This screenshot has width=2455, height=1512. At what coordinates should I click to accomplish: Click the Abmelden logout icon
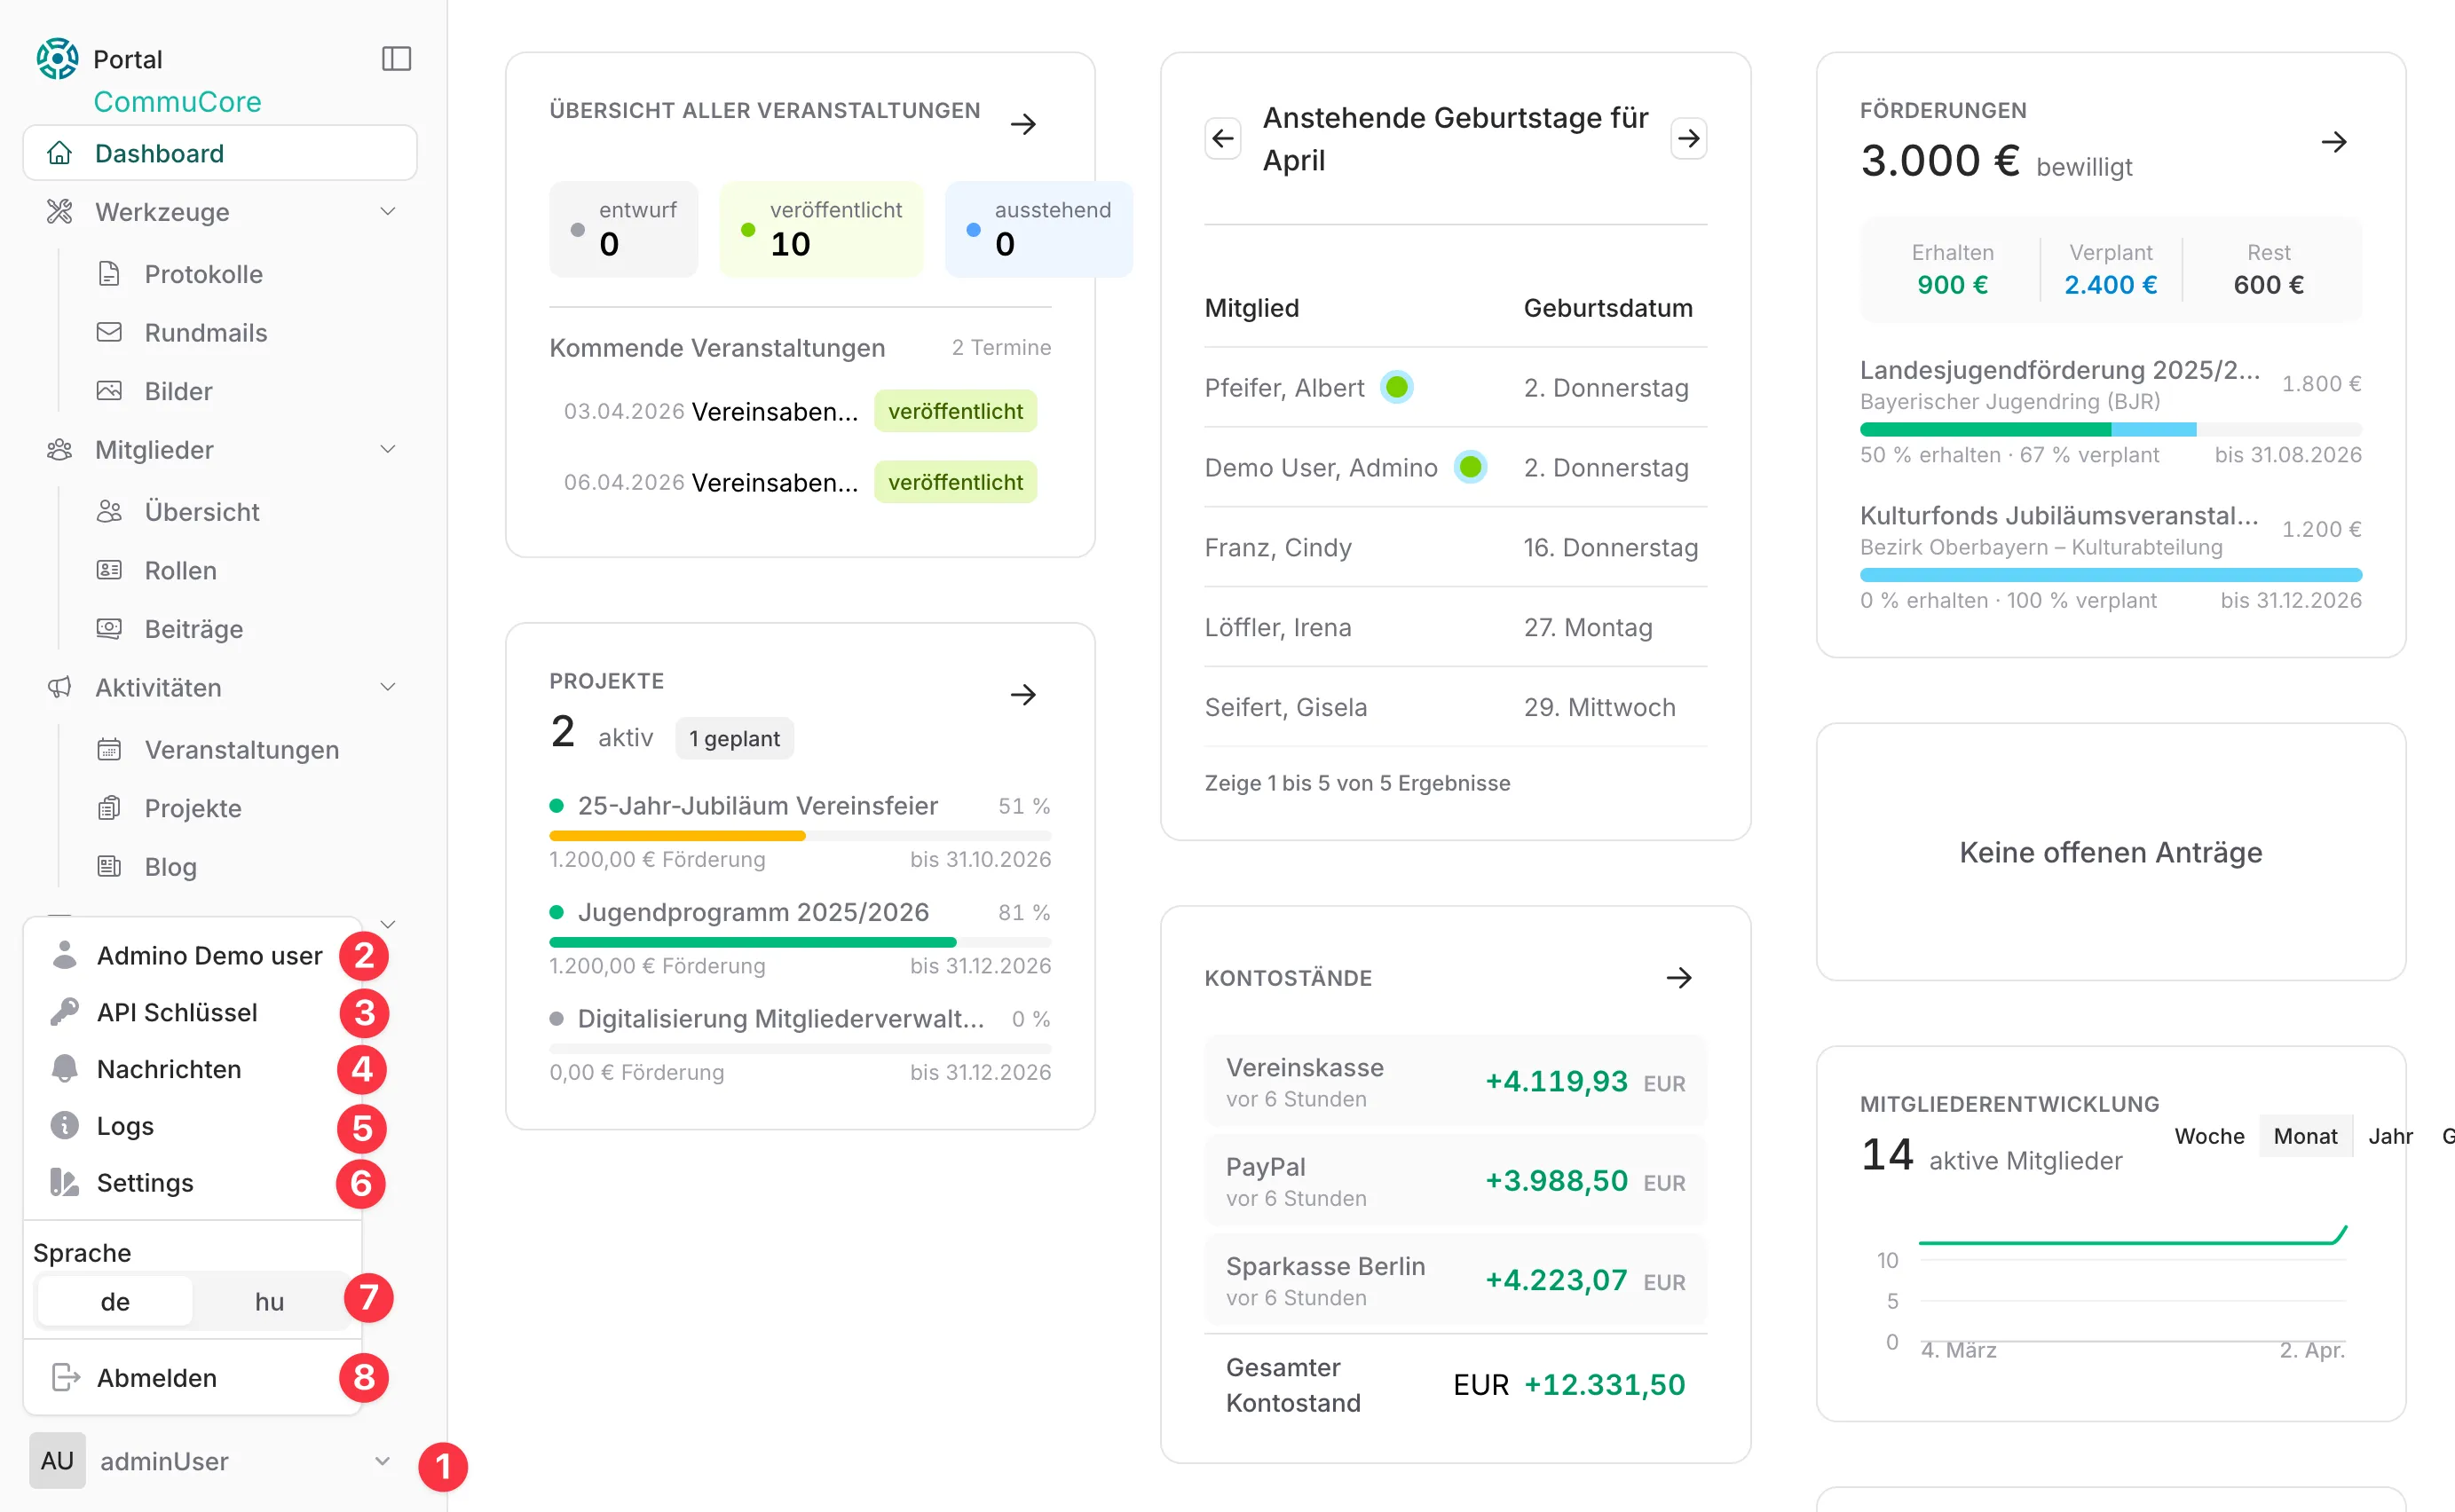coord(65,1378)
